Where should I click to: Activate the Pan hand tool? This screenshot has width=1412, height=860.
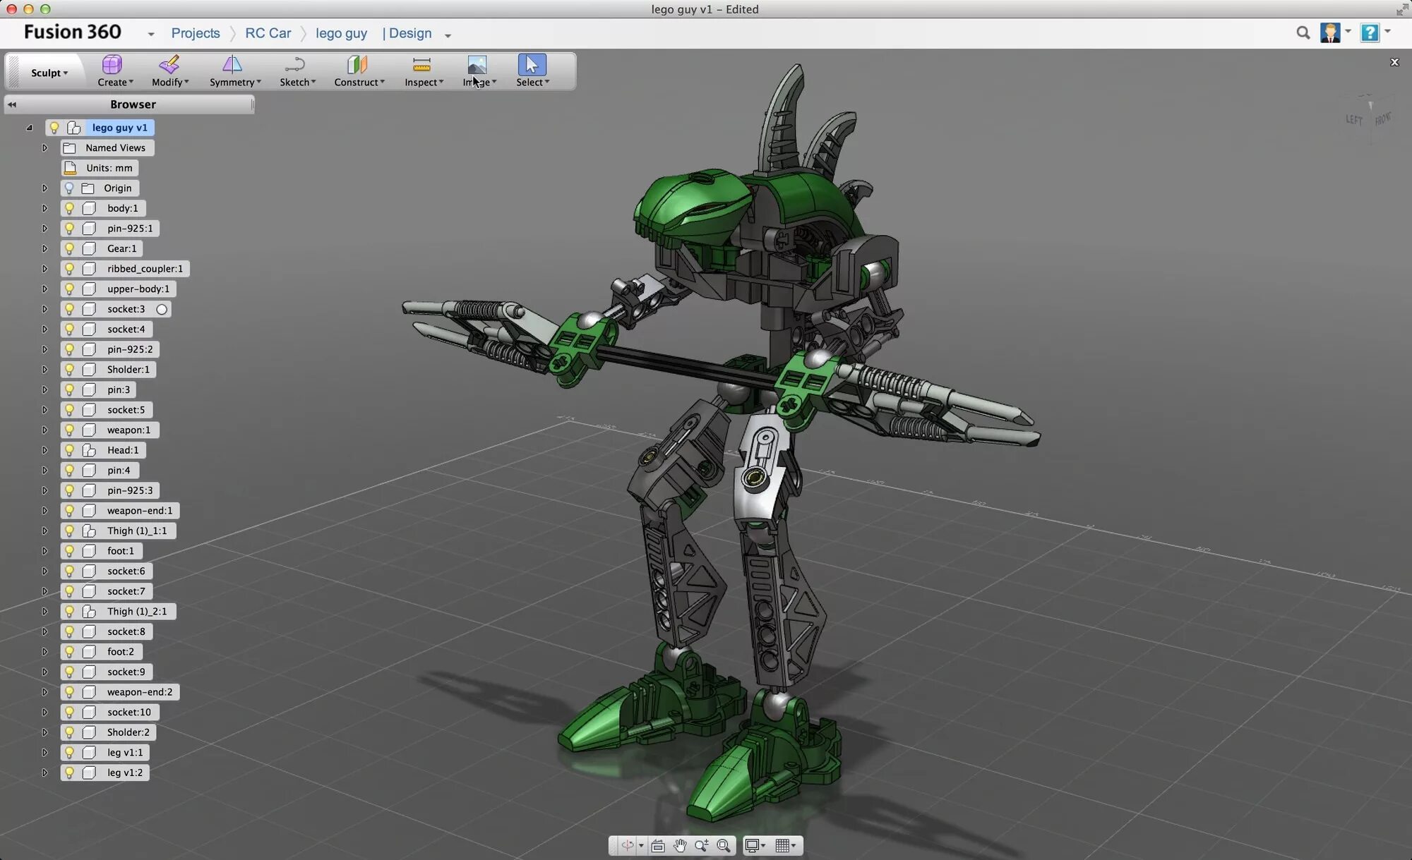[x=679, y=845]
